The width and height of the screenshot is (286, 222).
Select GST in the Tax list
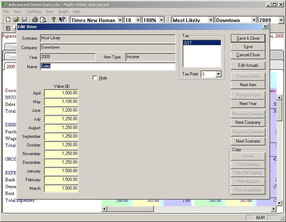click(202, 43)
